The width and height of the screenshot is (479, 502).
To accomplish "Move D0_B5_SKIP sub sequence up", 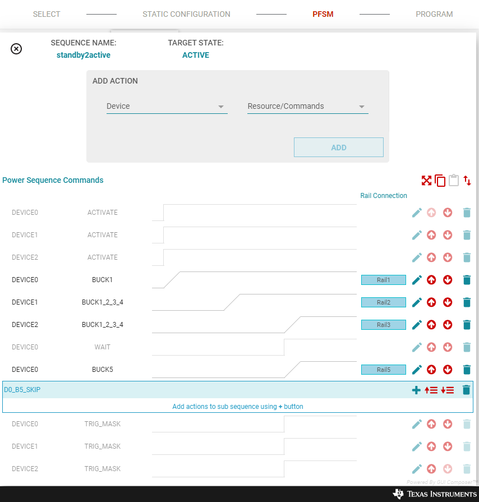I will tap(431, 390).
